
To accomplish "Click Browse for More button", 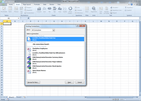I will pos(33,82).
